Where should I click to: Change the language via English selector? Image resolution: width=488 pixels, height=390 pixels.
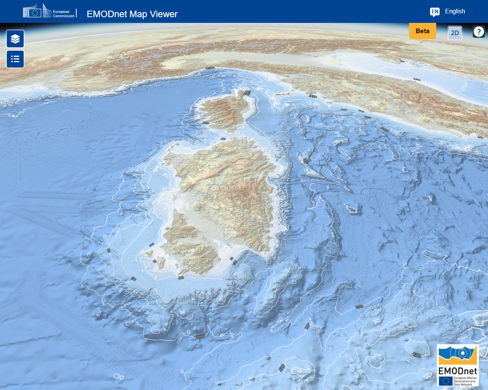(455, 11)
